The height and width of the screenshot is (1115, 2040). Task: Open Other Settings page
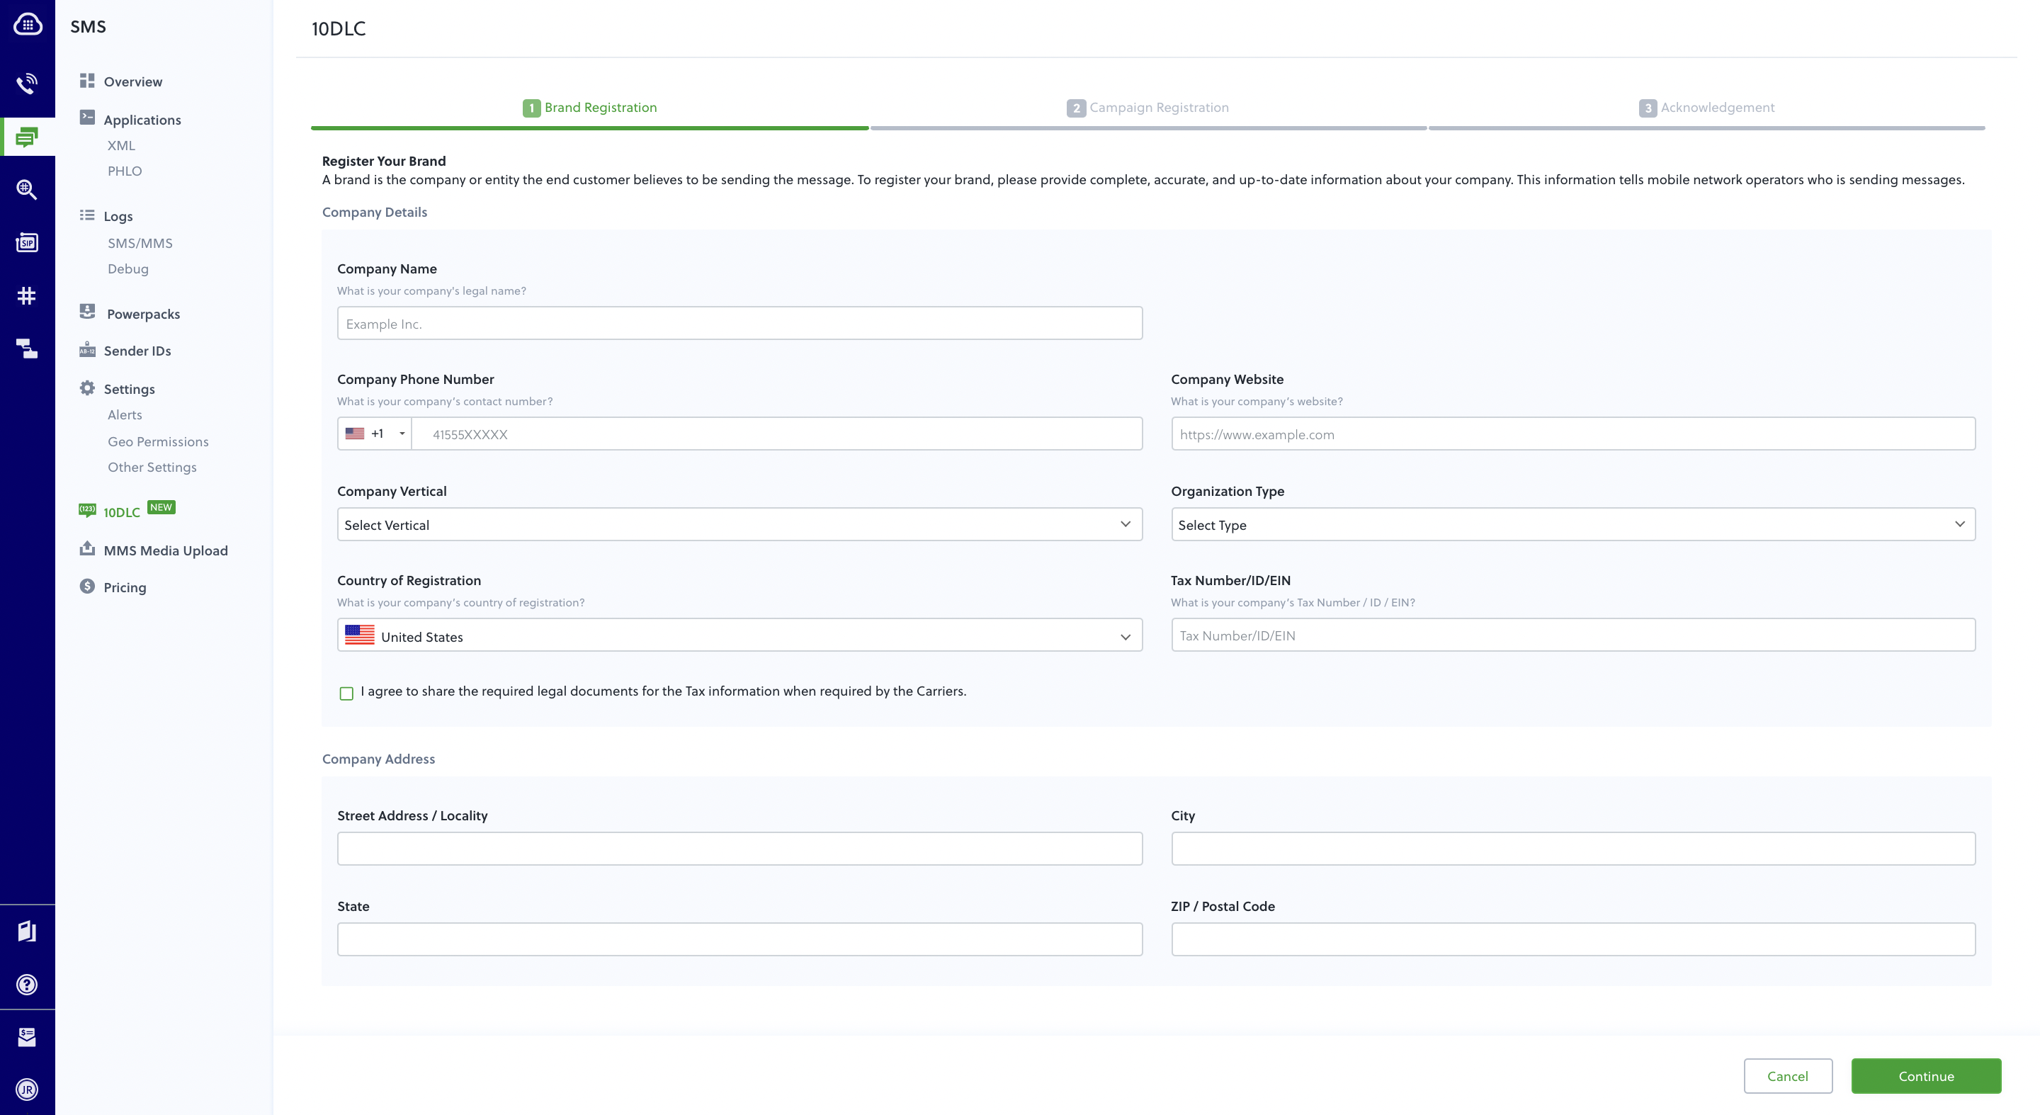point(152,468)
